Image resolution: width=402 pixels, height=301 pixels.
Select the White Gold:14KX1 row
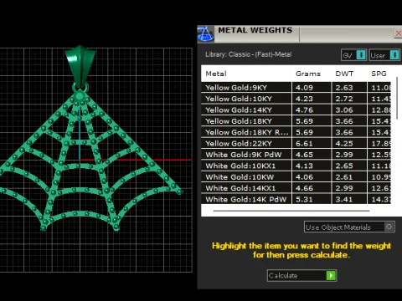pos(296,188)
